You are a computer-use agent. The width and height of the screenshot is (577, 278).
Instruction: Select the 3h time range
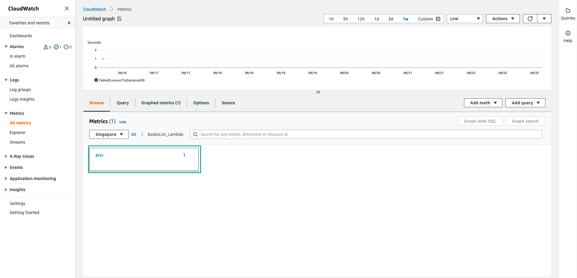pyautogui.click(x=345, y=19)
